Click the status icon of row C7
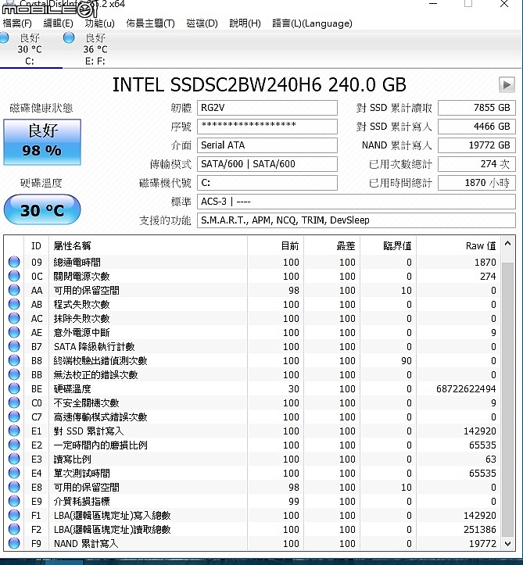The height and width of the screenshot is (565, 523). click(14, 417)
